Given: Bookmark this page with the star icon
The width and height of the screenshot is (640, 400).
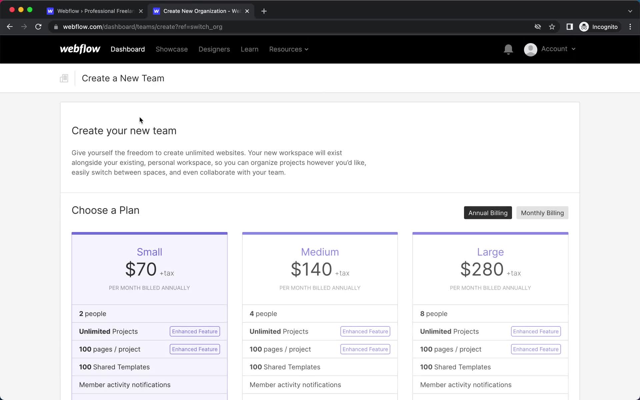Looking at the screenshot, I should click(552, 27).
